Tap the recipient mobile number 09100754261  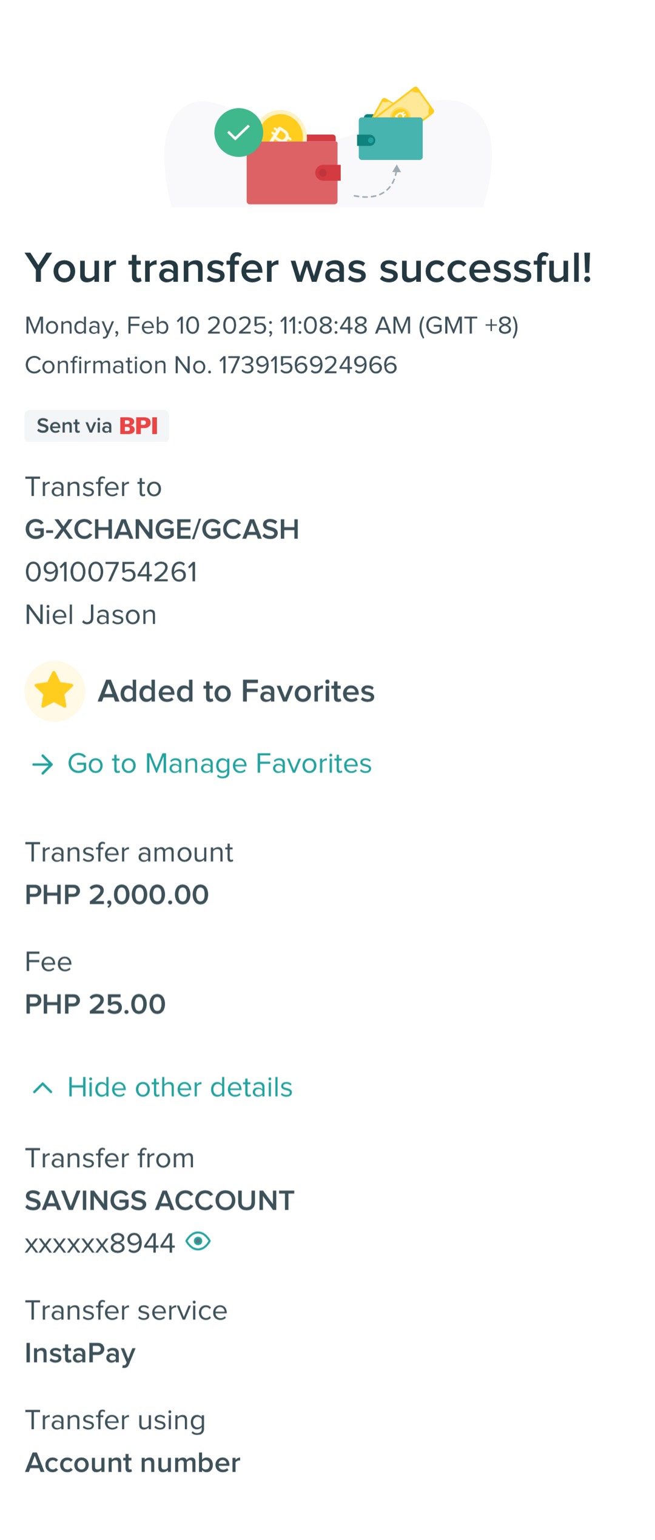tap(111, 572)
